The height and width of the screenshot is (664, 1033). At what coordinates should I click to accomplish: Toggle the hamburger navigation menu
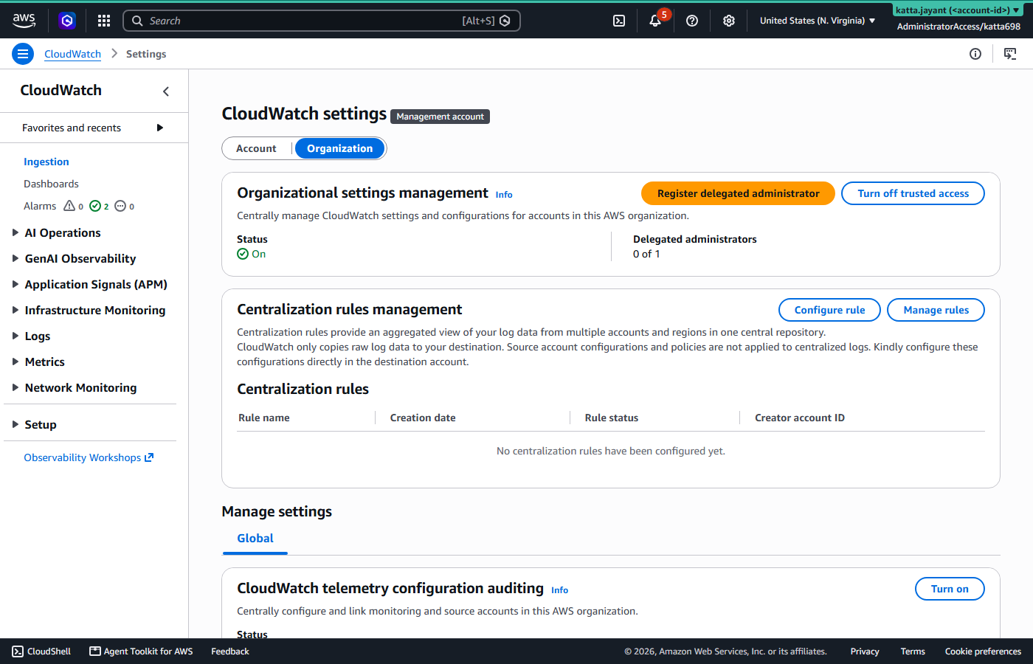point(23,54)
